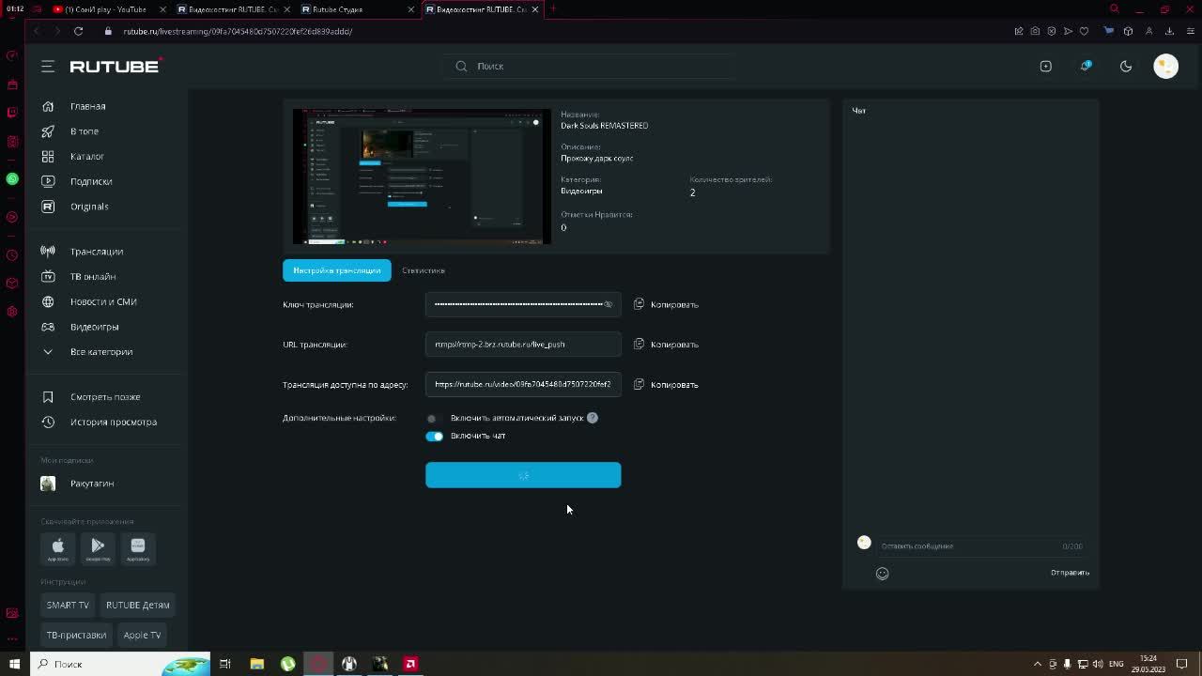Enable automatic launch toggle

[x=432, y=418]
